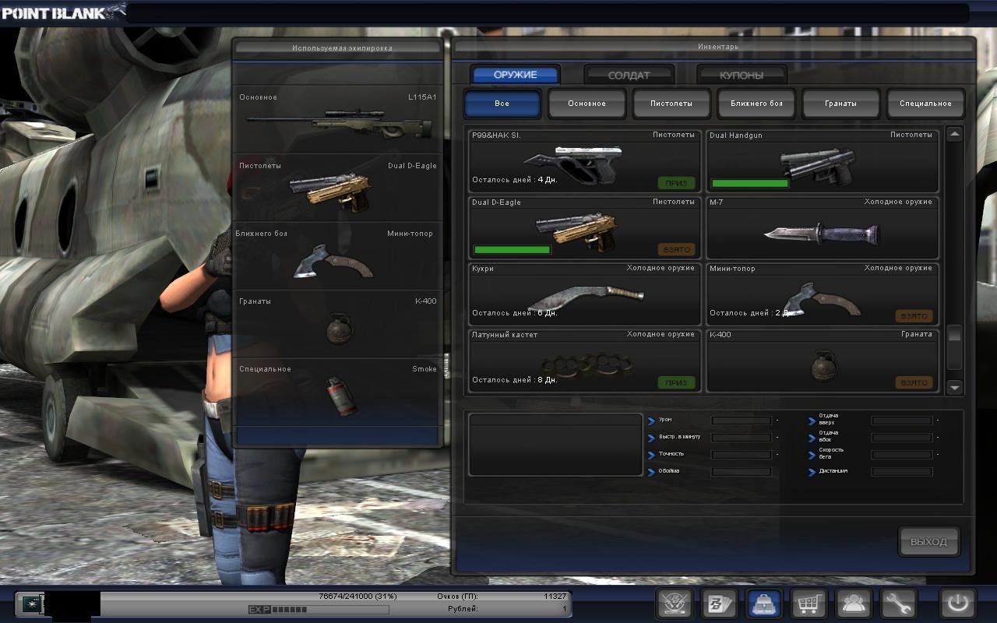
Task: Click the Dual Handgun durability bar
Action: pyautogui.click(x=750, y=184)
